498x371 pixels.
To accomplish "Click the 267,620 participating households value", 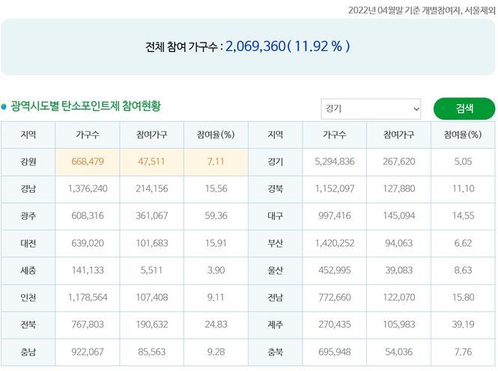I will (x=399, y=162).
